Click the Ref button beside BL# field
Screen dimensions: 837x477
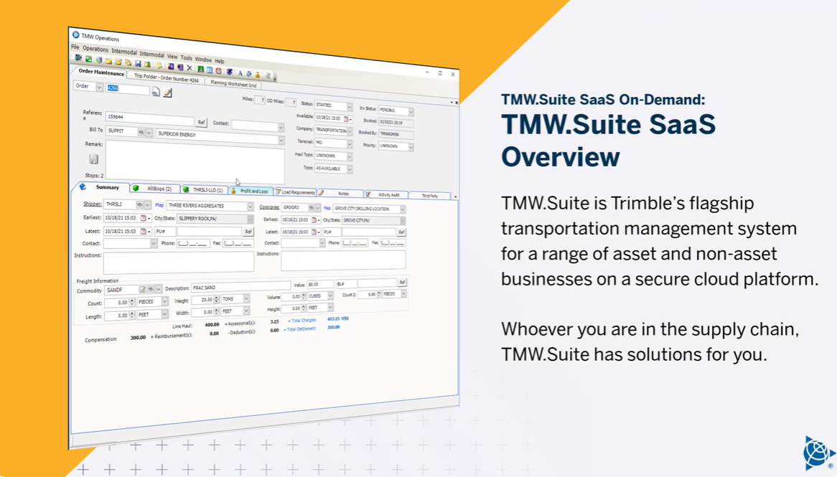[x=403, y=282]
